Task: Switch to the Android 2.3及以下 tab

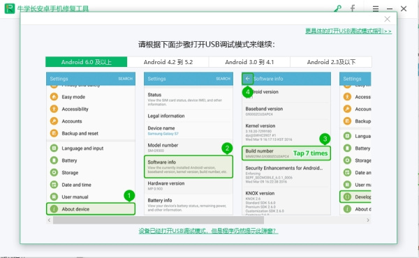Action: 331,62
